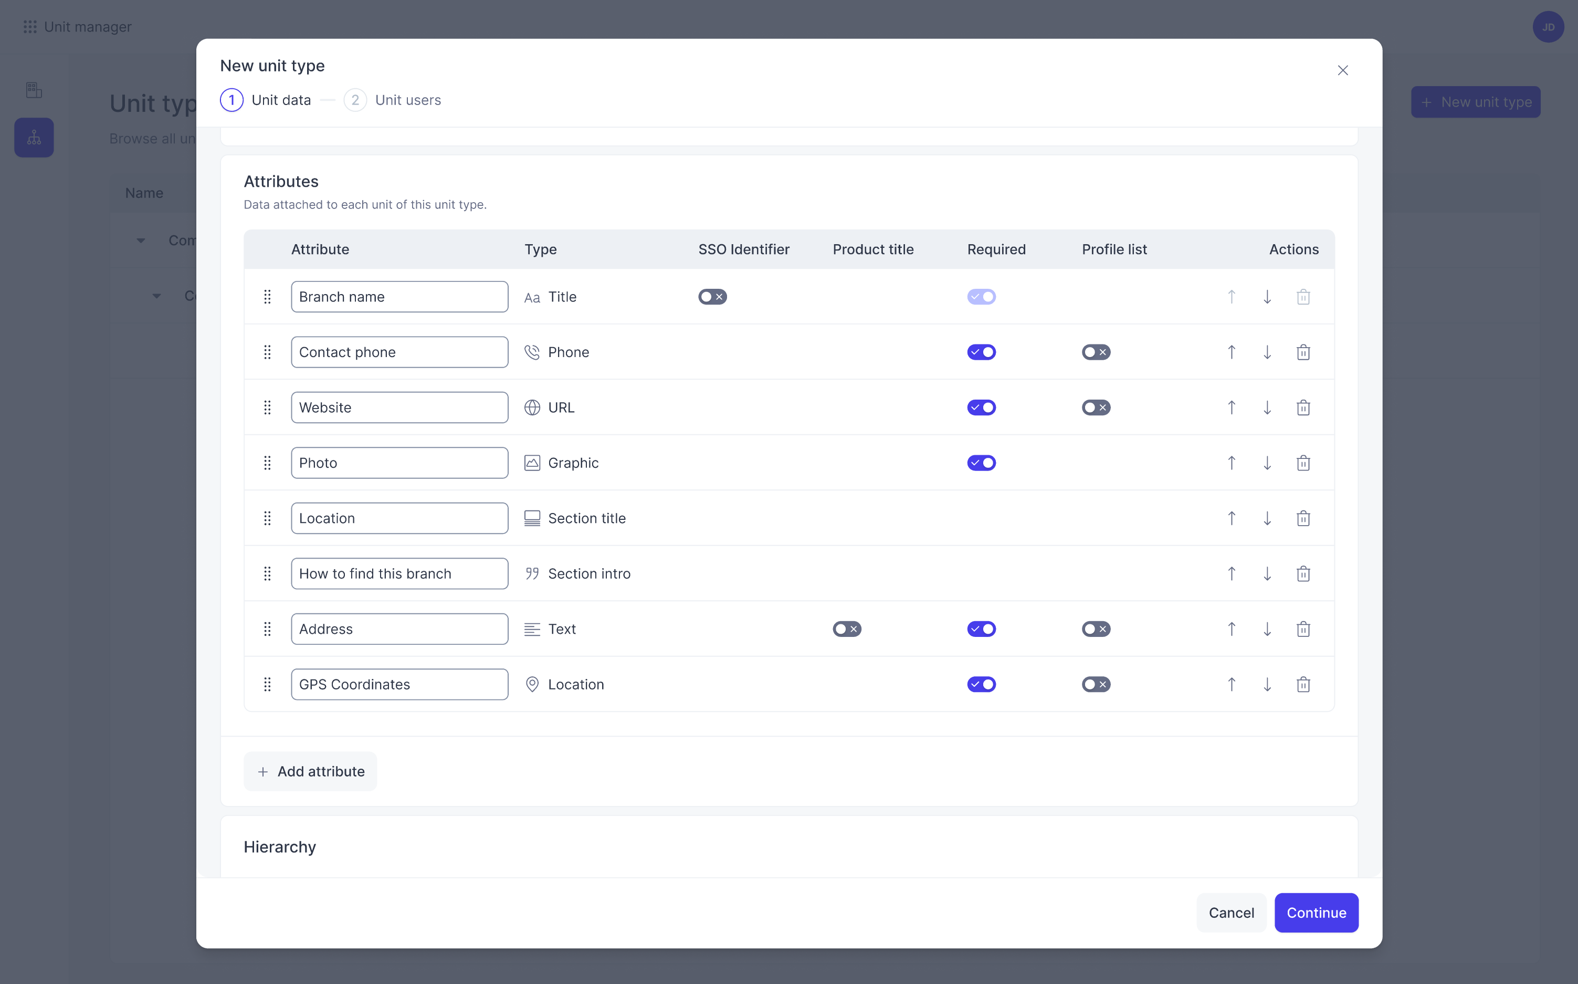The width and height of the screenshot is (1578, 984).
Task: Enable Profile list for Website
Action: coord(1096,407)
